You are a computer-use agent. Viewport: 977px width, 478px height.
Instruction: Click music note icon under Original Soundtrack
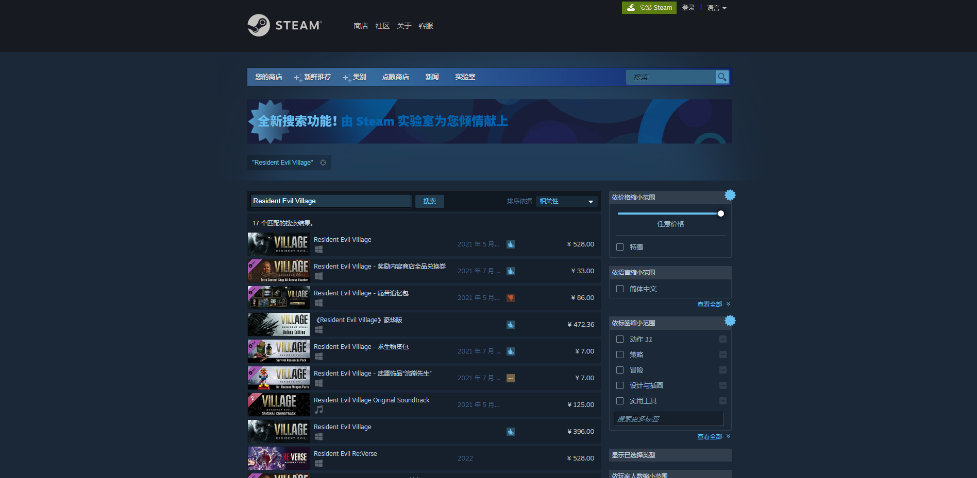click(x=319, y=410)
